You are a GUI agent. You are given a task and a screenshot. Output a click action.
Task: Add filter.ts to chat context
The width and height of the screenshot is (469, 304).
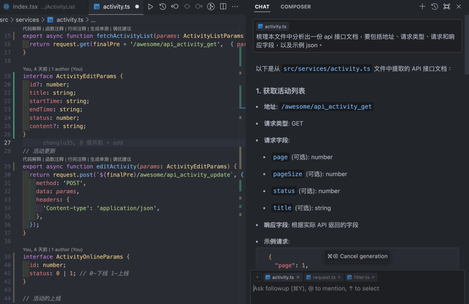373,278
